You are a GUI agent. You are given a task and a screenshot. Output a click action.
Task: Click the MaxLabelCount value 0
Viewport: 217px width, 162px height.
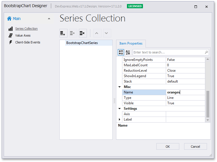(185, 65)
